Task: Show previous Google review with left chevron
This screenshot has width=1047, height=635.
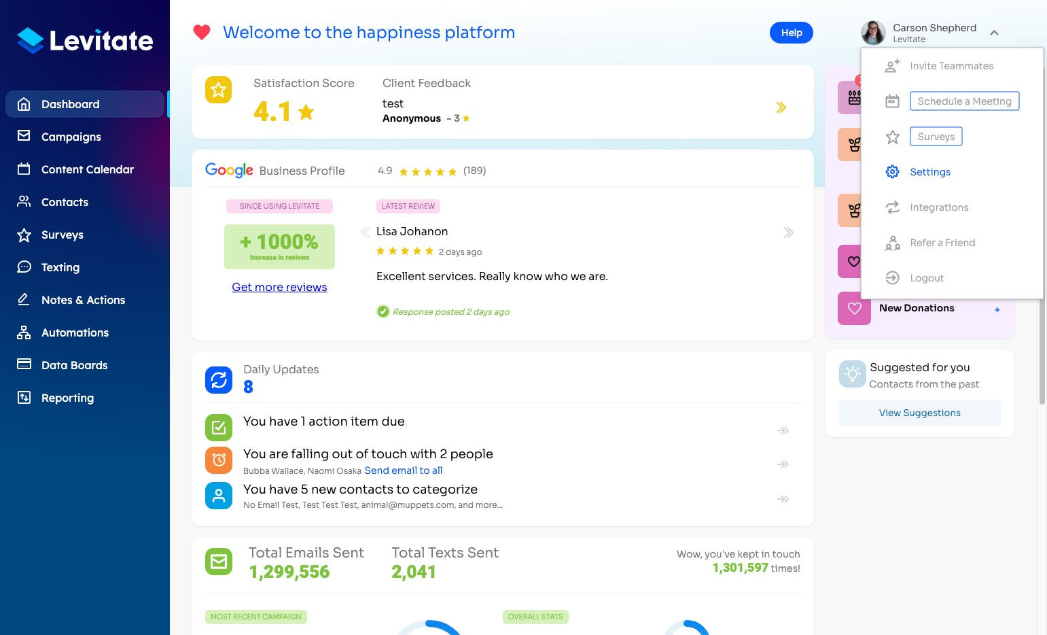Action: tap(365, 233)
